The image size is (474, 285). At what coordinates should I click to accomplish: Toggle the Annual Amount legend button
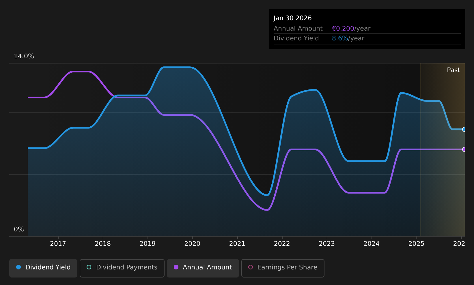pyautogui.click(x=203, y=268)
